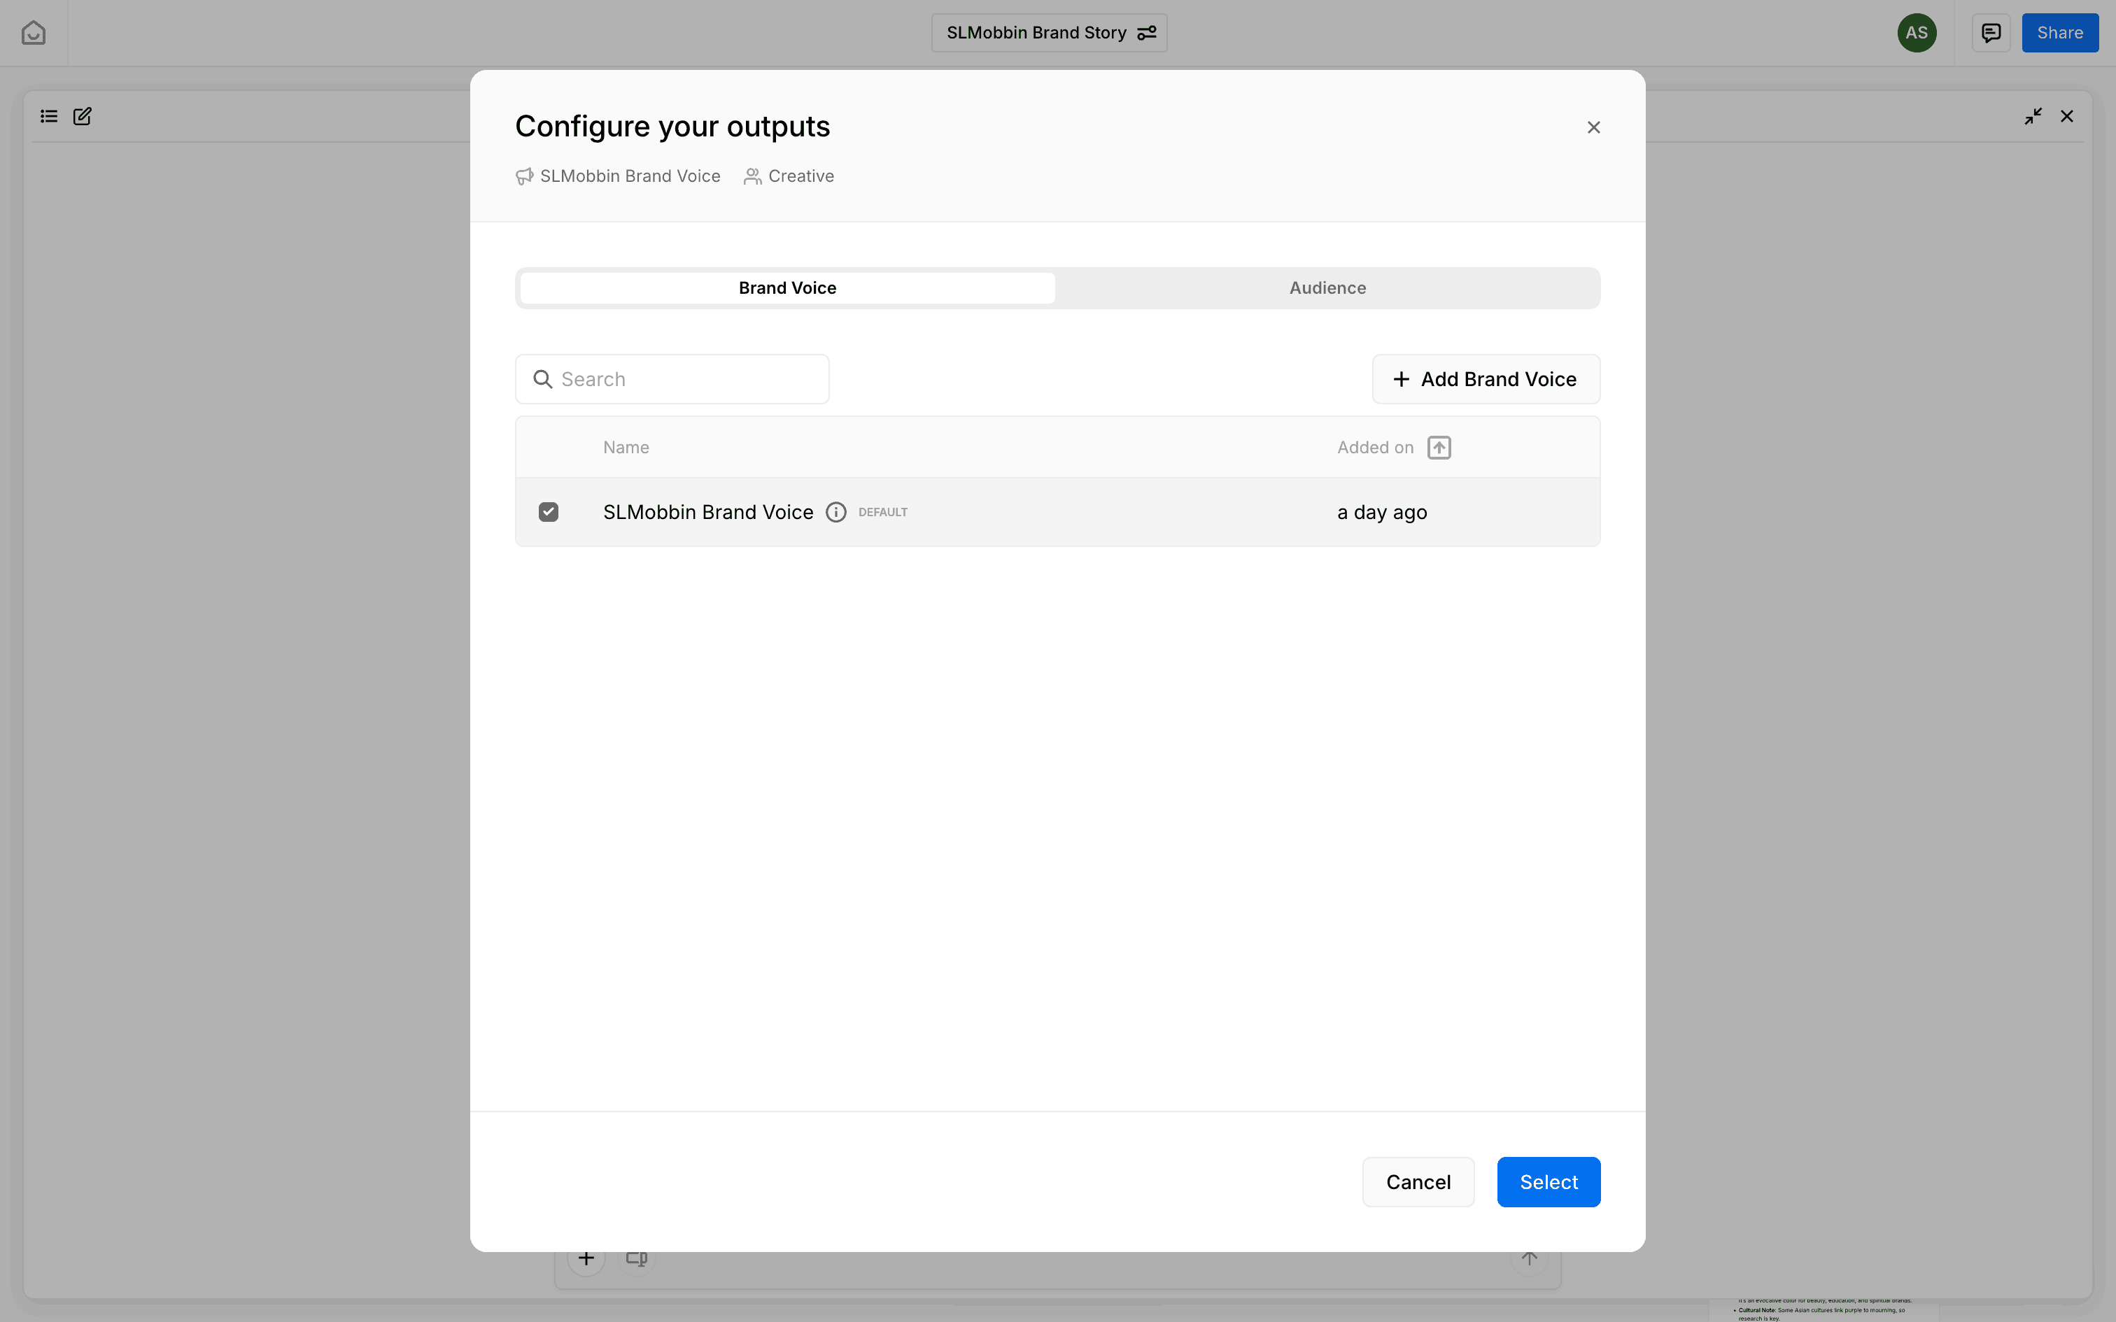Click the new edit pencil icon

coord(82,116)
